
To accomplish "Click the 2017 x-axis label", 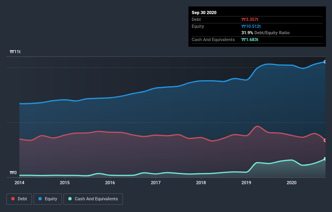I will (x=156, y=183).
